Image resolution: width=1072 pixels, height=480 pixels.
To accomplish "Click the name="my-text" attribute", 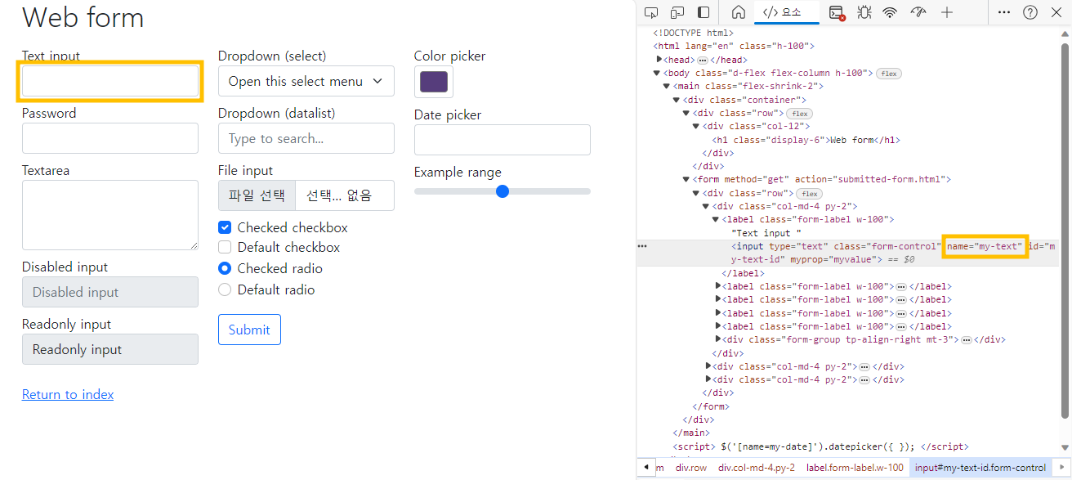I will pyautogui.click(x=985, y=246).
